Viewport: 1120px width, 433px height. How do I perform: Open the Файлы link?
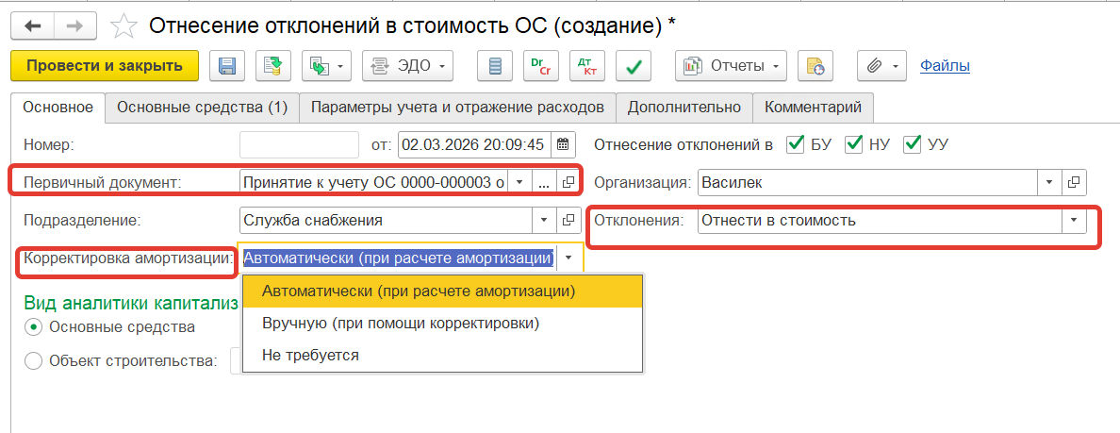945,66
